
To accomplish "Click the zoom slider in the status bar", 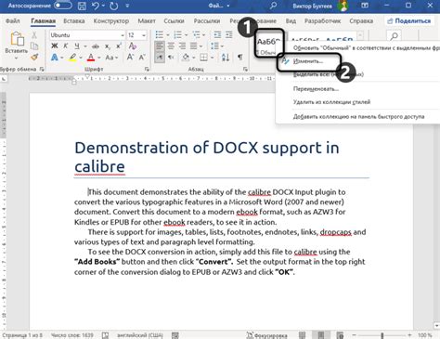I will pos(382,335).
